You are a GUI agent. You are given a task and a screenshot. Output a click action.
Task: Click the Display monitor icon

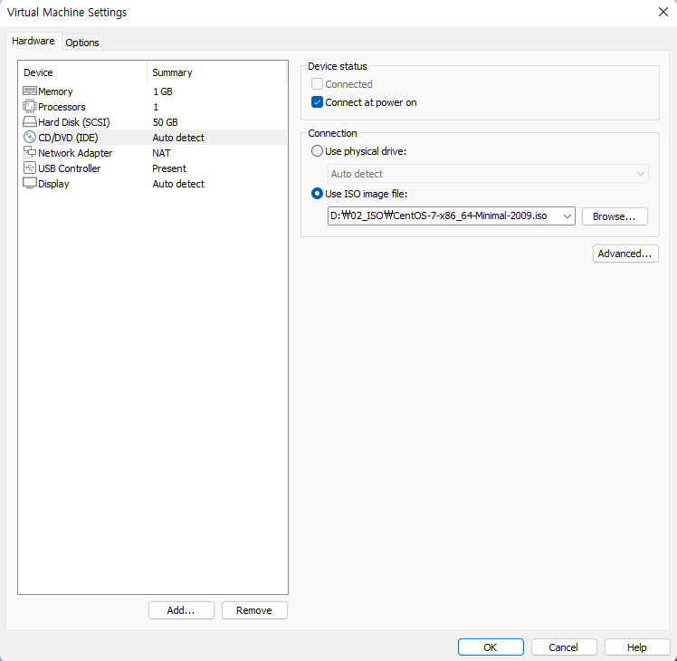pyautogui.click(x=29, y=183)
